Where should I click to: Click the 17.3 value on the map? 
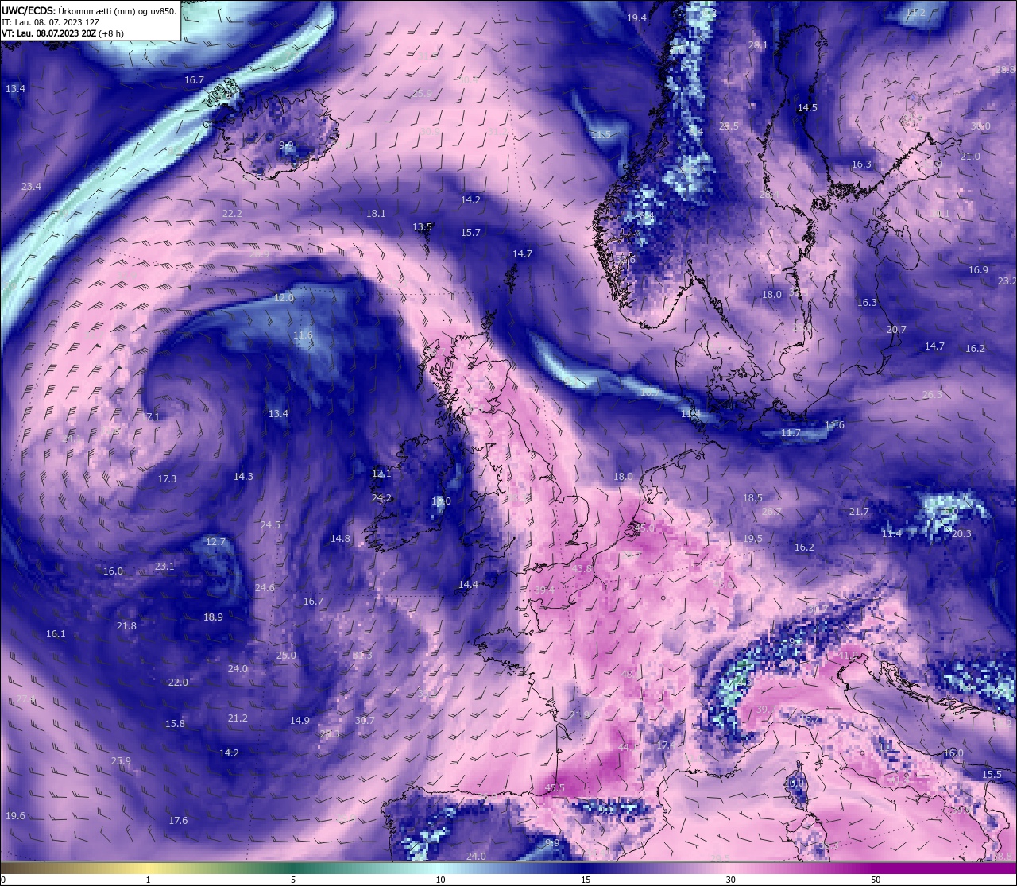point(167,478)
